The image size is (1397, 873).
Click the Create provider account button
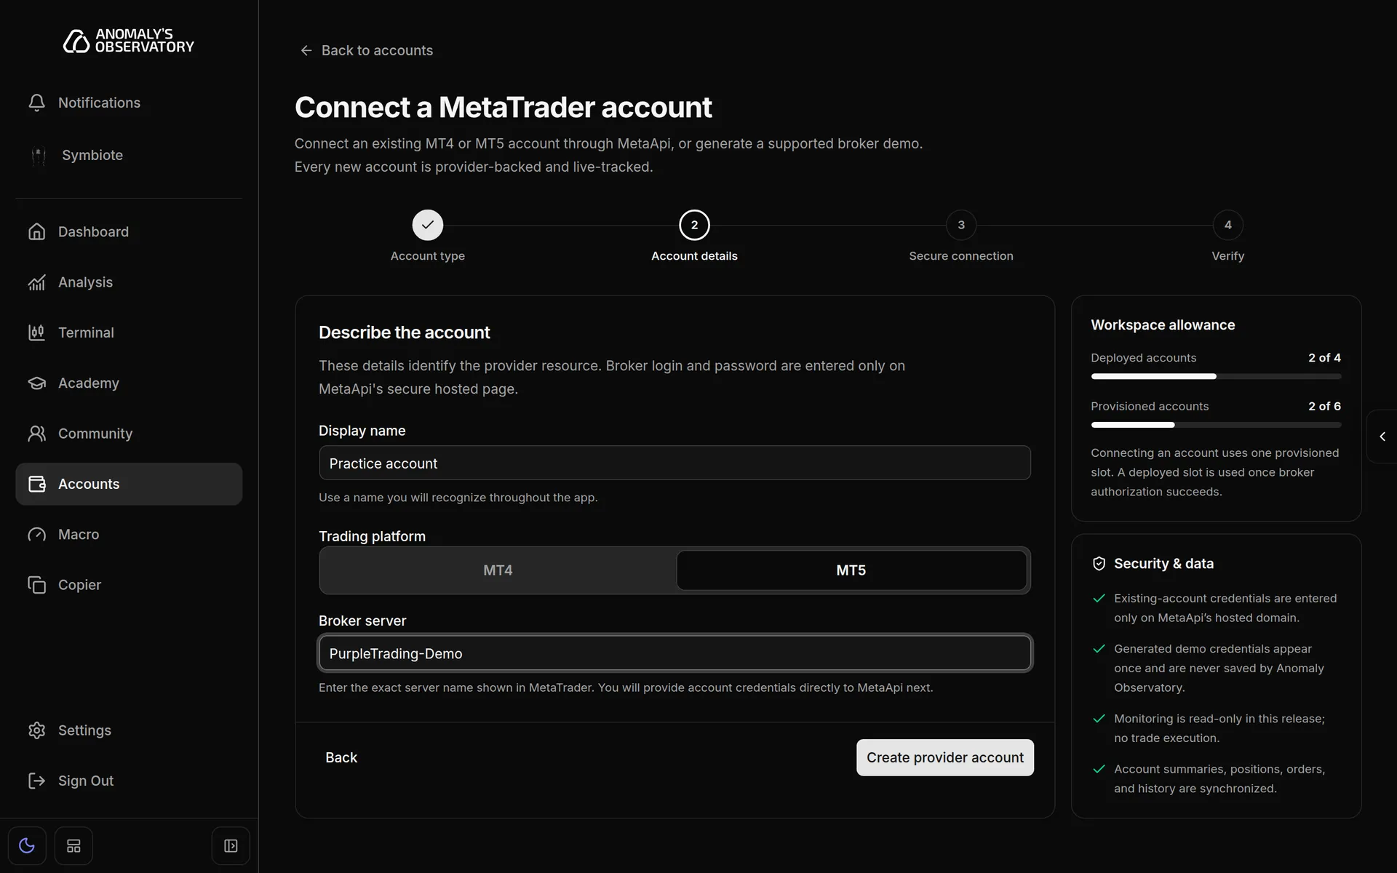click(x=944, y=757)
